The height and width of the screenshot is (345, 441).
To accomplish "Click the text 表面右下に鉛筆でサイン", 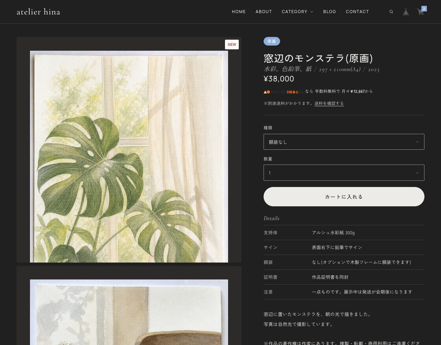I will 337,247.
